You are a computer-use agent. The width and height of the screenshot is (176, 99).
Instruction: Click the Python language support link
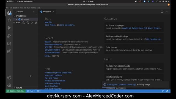click(x=135, y=28)
